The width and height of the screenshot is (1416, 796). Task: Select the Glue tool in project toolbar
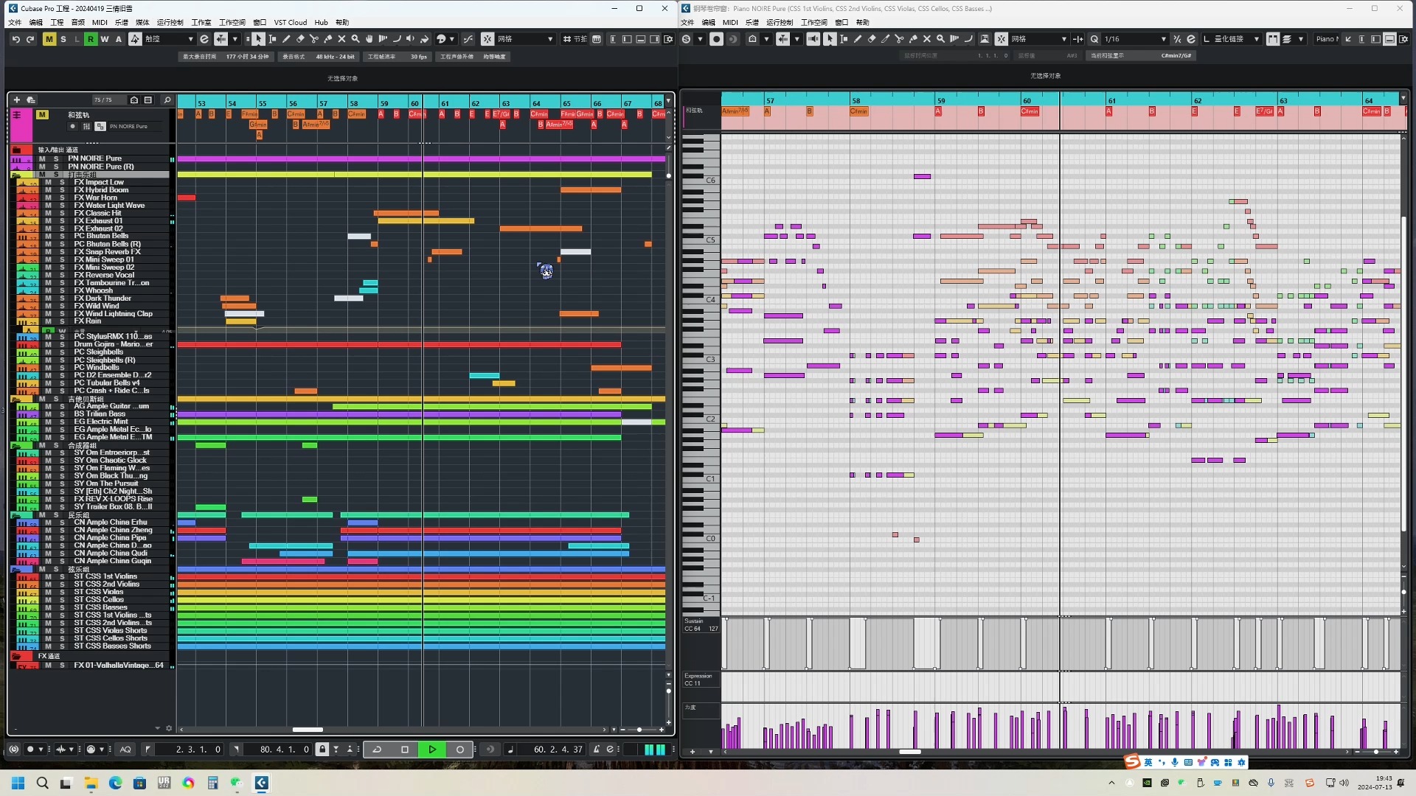[x=328, y=39]
